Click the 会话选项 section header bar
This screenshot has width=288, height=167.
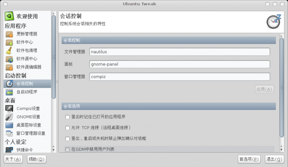(x=169, y=106)
